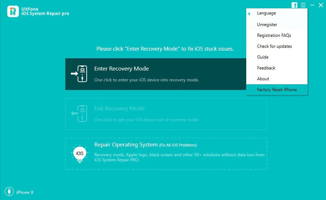Open the About menu entry
This screenshot has width=326, height=200.
(263, 79)
